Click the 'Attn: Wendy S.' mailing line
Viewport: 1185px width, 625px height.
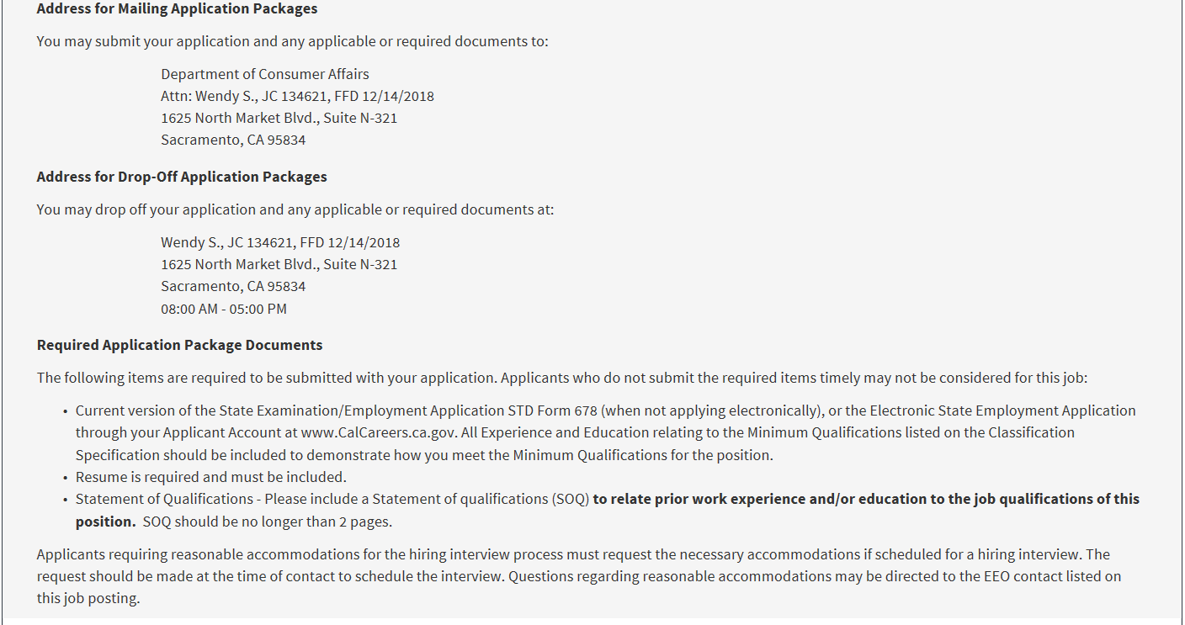point(297,96)
